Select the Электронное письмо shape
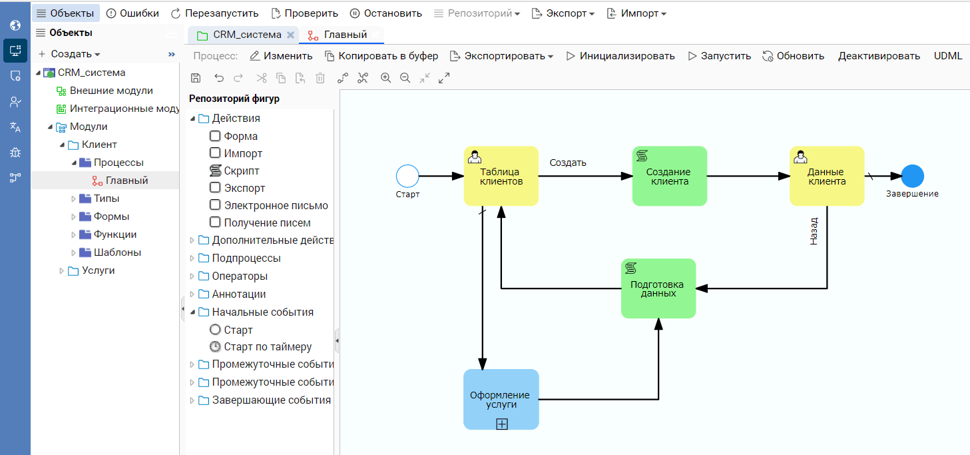970x455 pixels. click(275, 205)
